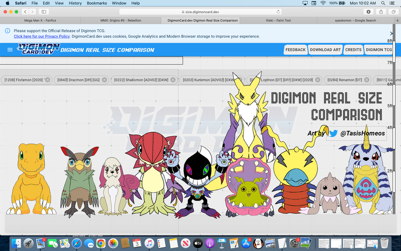Click the FEEDBACK button

click(295, 50)
